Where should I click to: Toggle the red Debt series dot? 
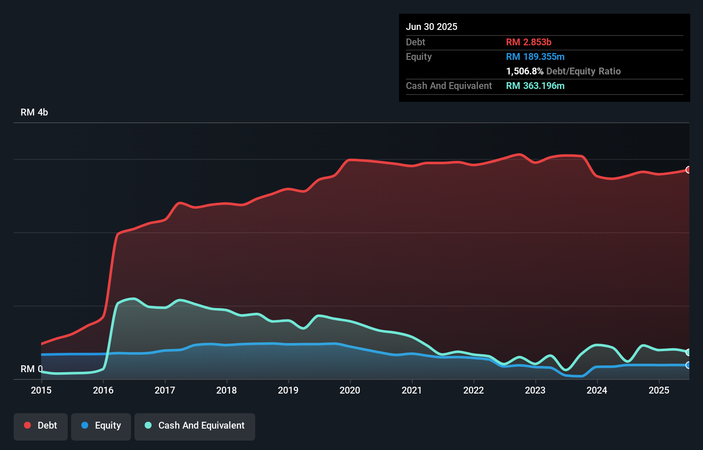27,425
